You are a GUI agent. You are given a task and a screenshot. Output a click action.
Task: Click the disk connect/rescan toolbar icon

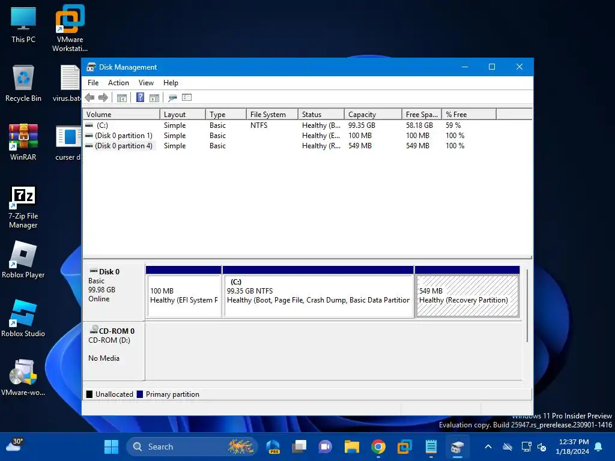[x=172, y=98]
